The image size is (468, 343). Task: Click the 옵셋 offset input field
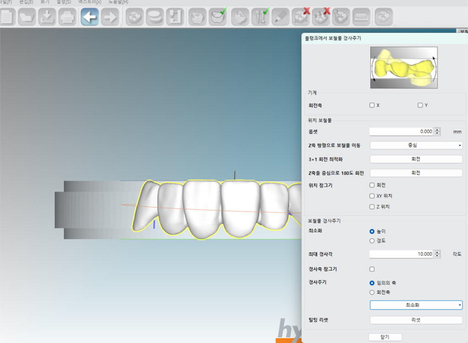pyautogui.click(x=401, y=132)
